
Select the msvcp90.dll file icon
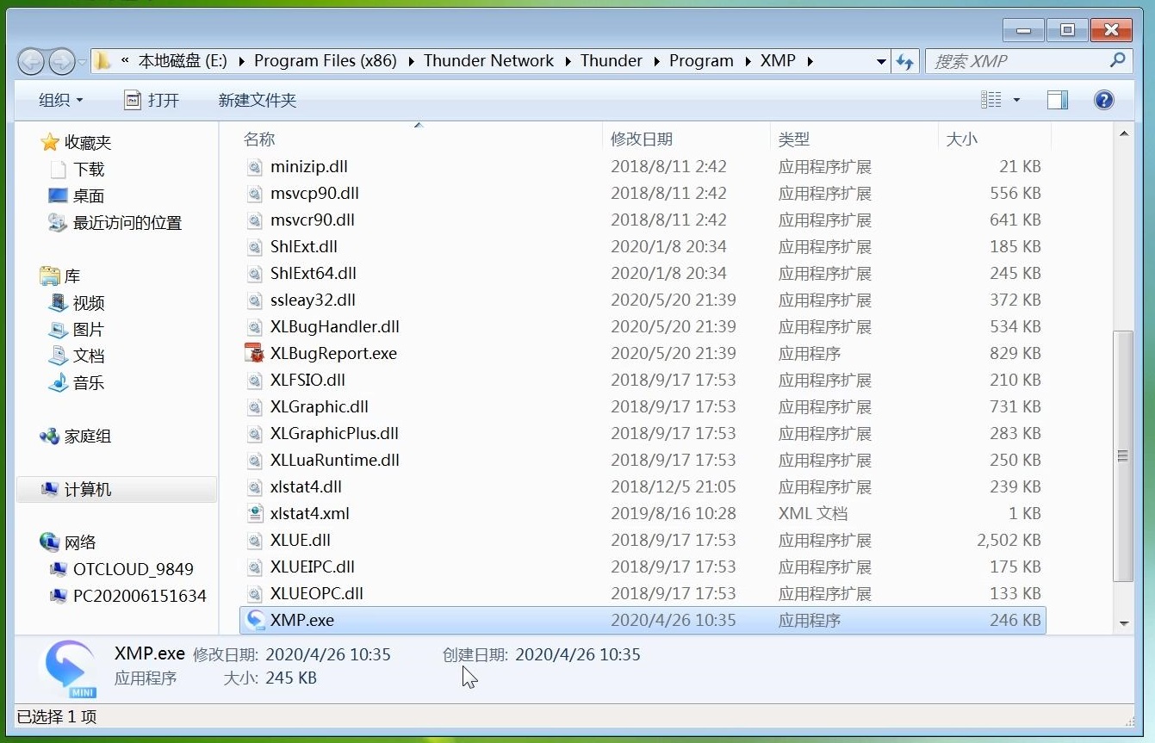255,194
